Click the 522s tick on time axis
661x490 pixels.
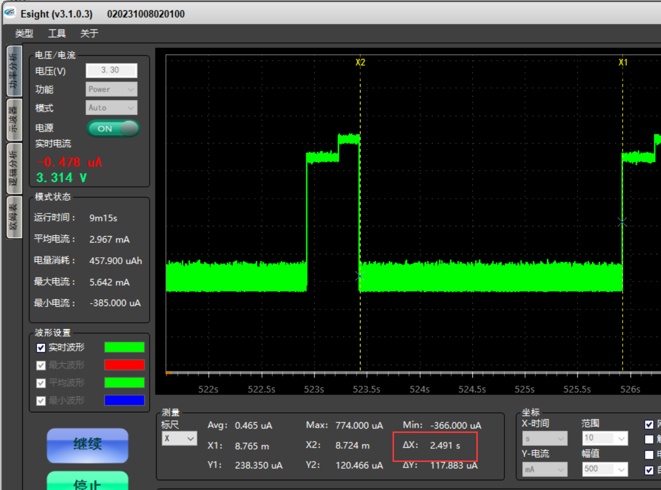(208, 389)
